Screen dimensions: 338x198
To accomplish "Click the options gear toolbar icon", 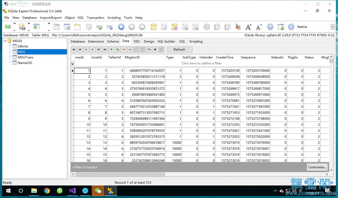I will pyautogui.click(x=207, y=27).
